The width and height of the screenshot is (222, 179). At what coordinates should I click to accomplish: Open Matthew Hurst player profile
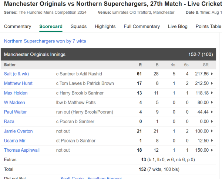[18, 83]
